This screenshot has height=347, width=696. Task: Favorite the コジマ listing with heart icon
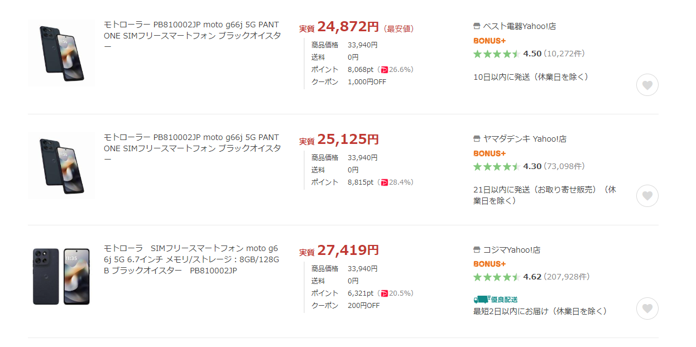tap(647, 309)
